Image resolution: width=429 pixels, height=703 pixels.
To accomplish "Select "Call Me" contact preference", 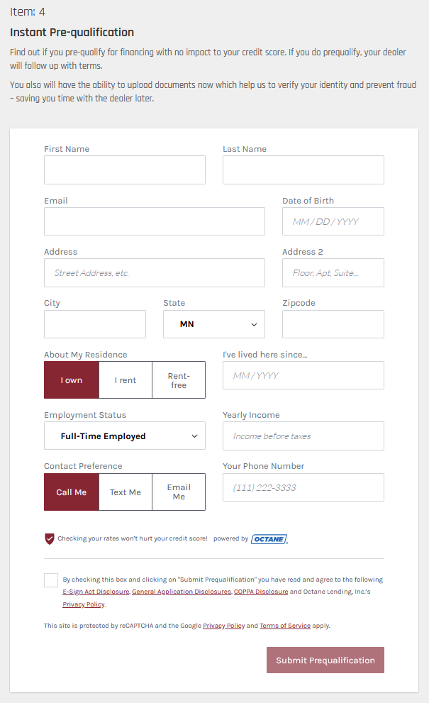I will coord(72,492).
